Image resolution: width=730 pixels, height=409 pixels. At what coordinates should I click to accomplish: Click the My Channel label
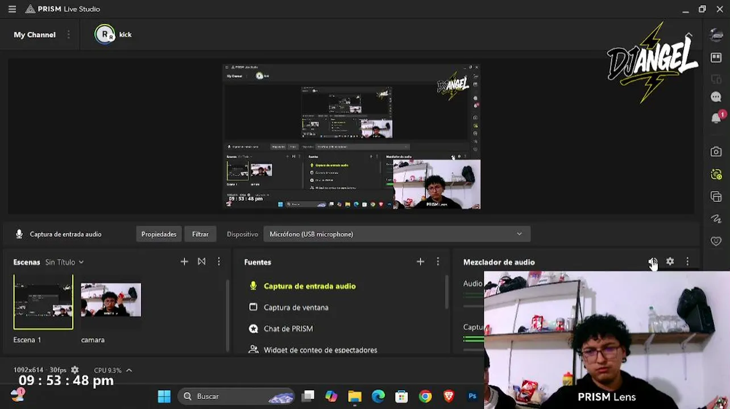pos(35,35)
